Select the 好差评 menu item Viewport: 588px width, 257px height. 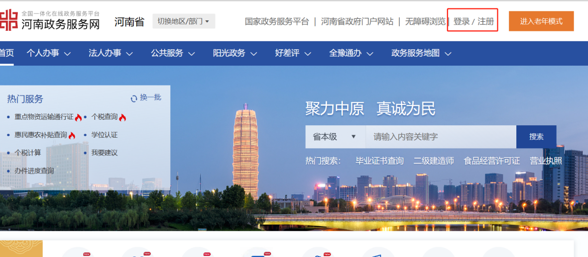pos(293,53)
